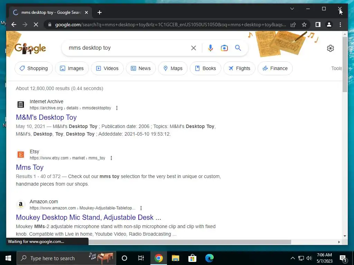
Task: Click the magnifier Google Search button
Action: coord(238,48)
